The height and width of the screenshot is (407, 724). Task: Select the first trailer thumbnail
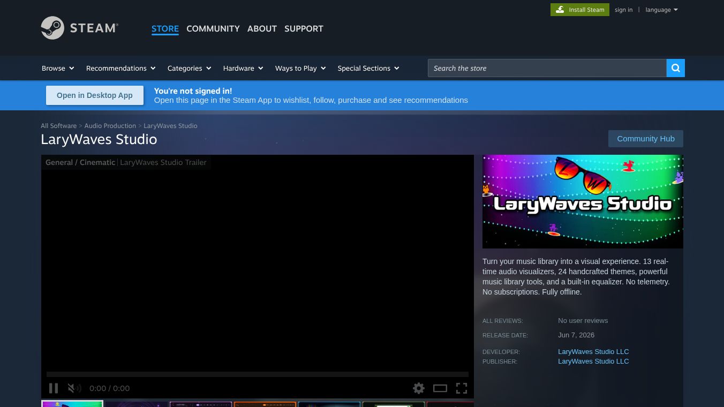point(72,404)
